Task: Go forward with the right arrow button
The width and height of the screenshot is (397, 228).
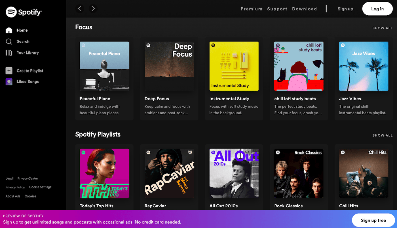Action: pyautogui.click(x=93, y=9)
